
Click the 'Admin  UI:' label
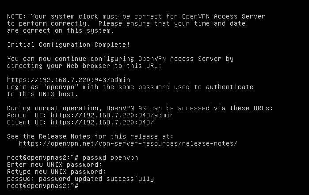click(x=27, y=115)
